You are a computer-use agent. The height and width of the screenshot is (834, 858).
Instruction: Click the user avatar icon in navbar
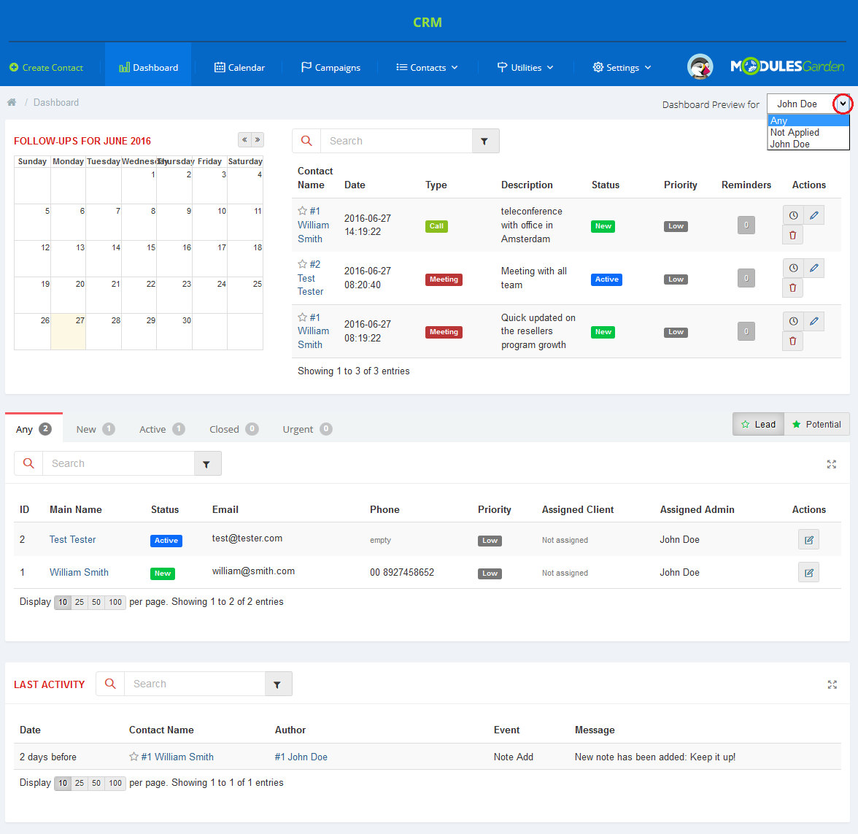(700, 67)
